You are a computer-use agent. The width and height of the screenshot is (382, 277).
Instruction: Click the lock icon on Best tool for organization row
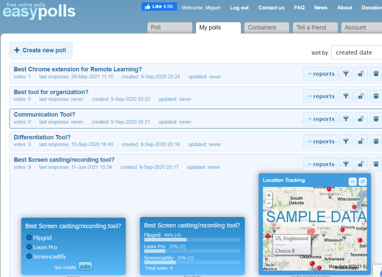pyautogui.click(x=361, y=96)
